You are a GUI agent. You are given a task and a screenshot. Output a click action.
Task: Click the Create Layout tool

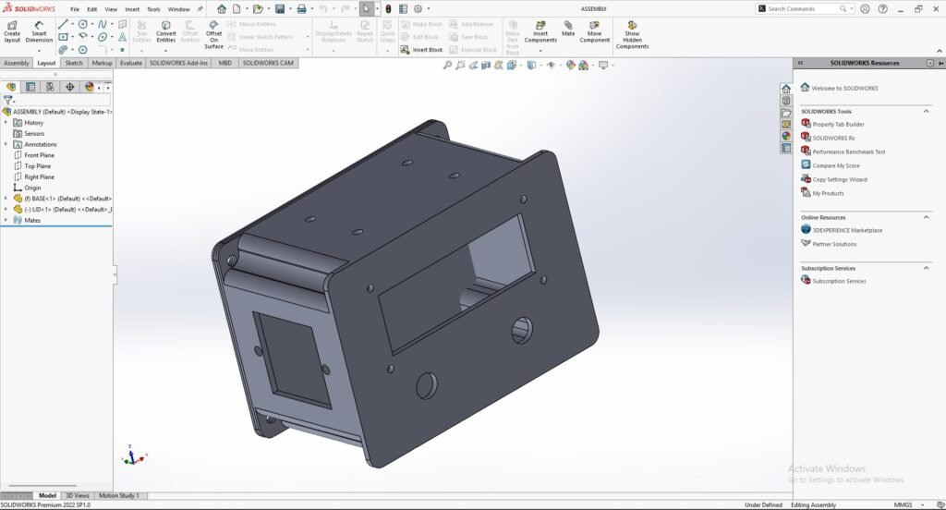[12, 30]
